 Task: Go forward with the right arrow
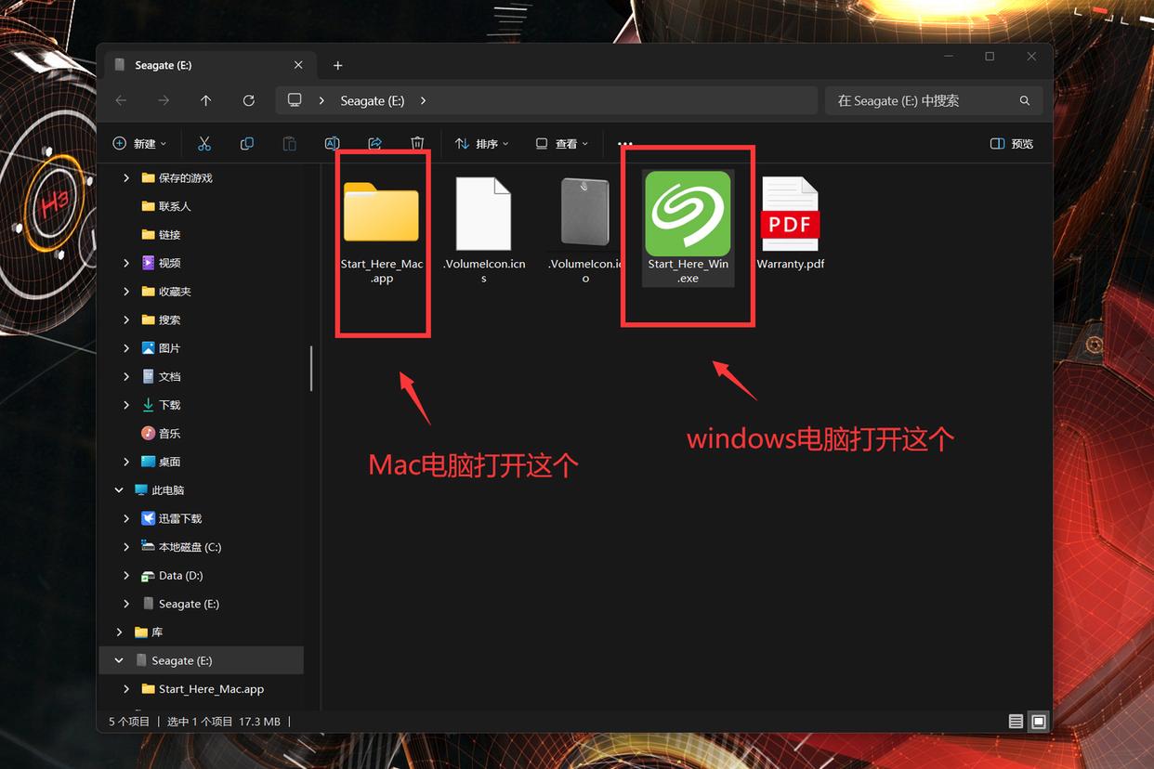pos(164,100)
